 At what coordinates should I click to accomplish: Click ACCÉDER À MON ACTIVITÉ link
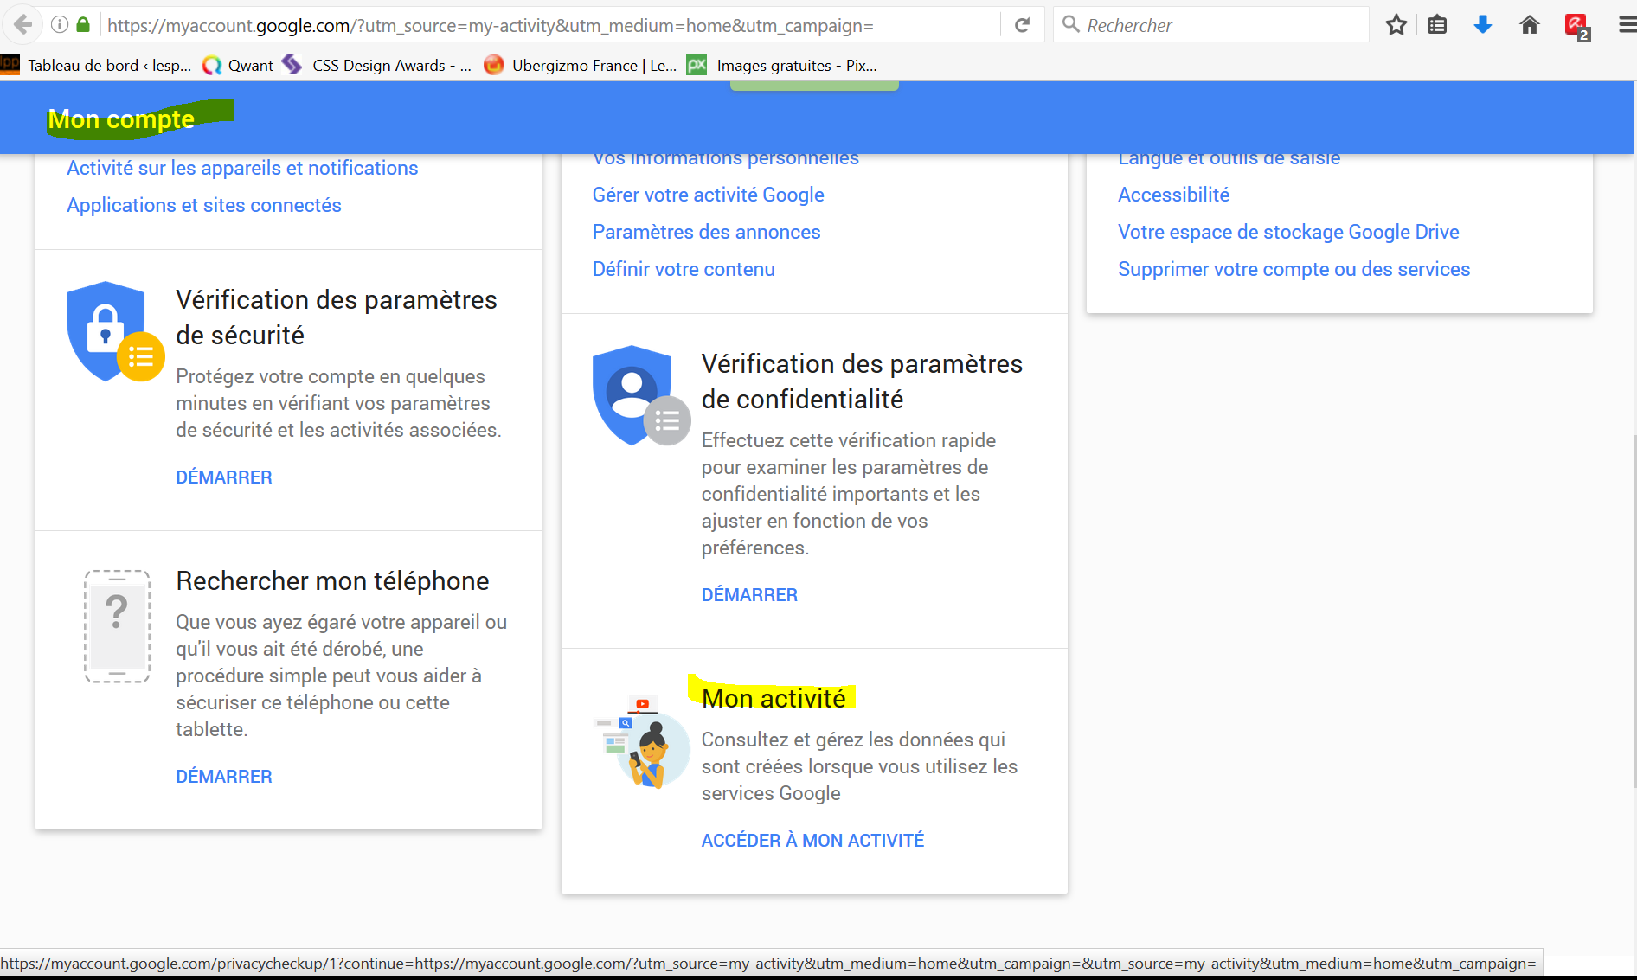pyautogui.click(x=812, y=841)
